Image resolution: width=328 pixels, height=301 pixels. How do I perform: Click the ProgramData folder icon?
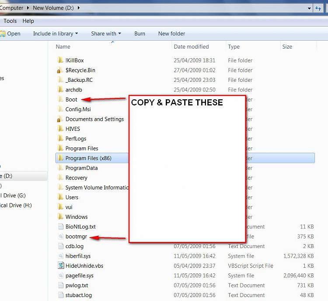point(60,168)
